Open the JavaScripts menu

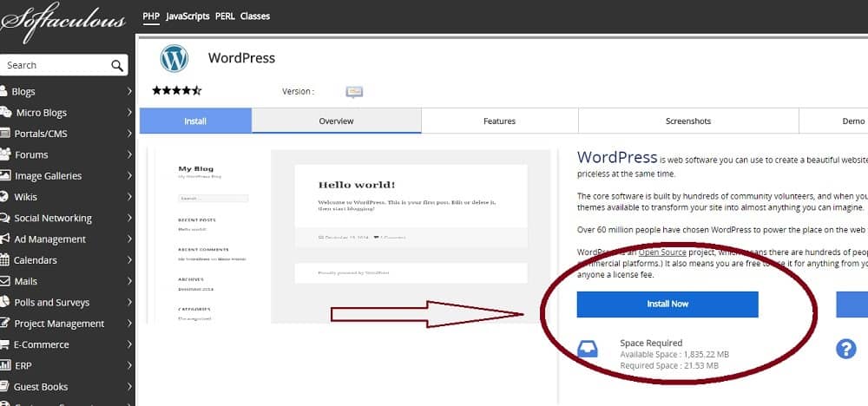[187, 16]
